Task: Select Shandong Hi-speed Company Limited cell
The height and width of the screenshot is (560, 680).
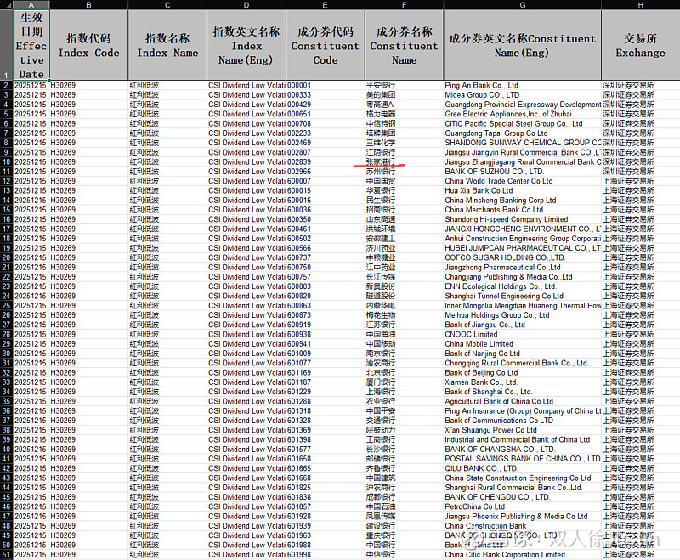Action: pyautogui.click(x=522, y=219)
